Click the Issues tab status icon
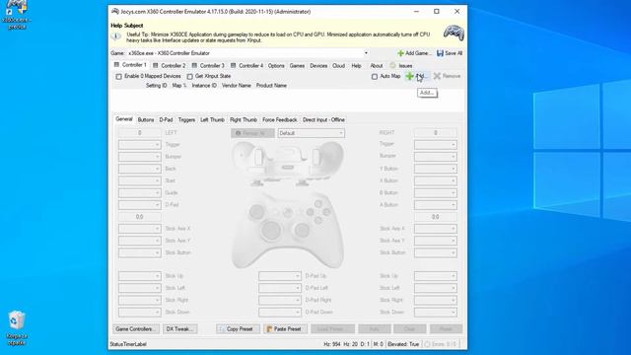The image size is (631, 355). [392, 66]
